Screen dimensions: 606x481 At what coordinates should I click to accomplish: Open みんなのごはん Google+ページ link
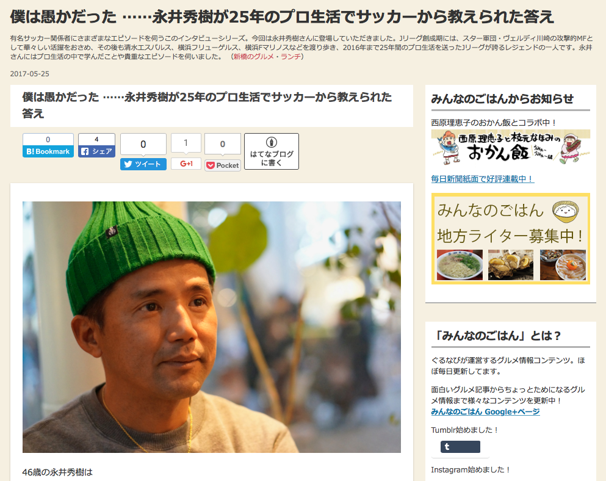click(485, 411)
